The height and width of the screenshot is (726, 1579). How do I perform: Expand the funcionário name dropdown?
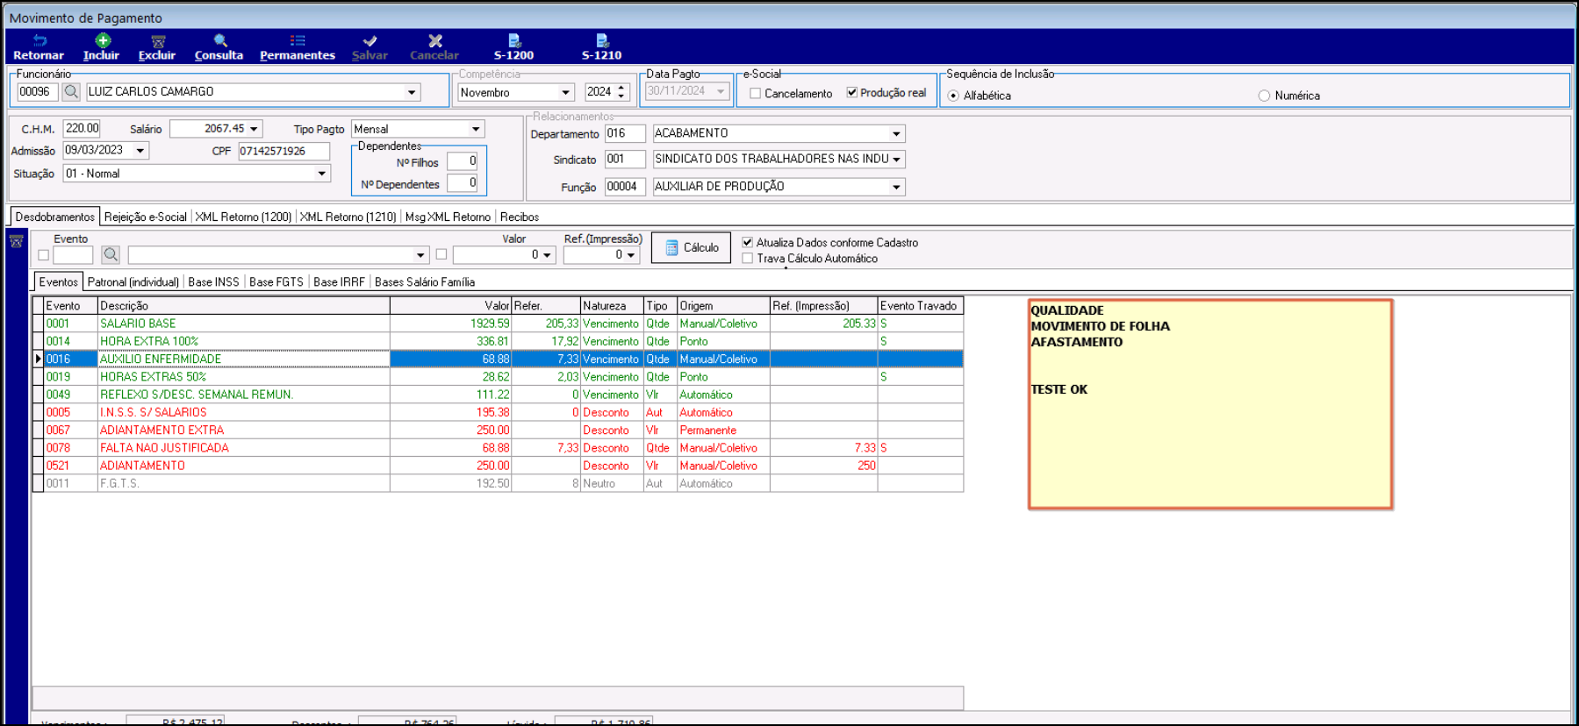[x=412, y=92]
